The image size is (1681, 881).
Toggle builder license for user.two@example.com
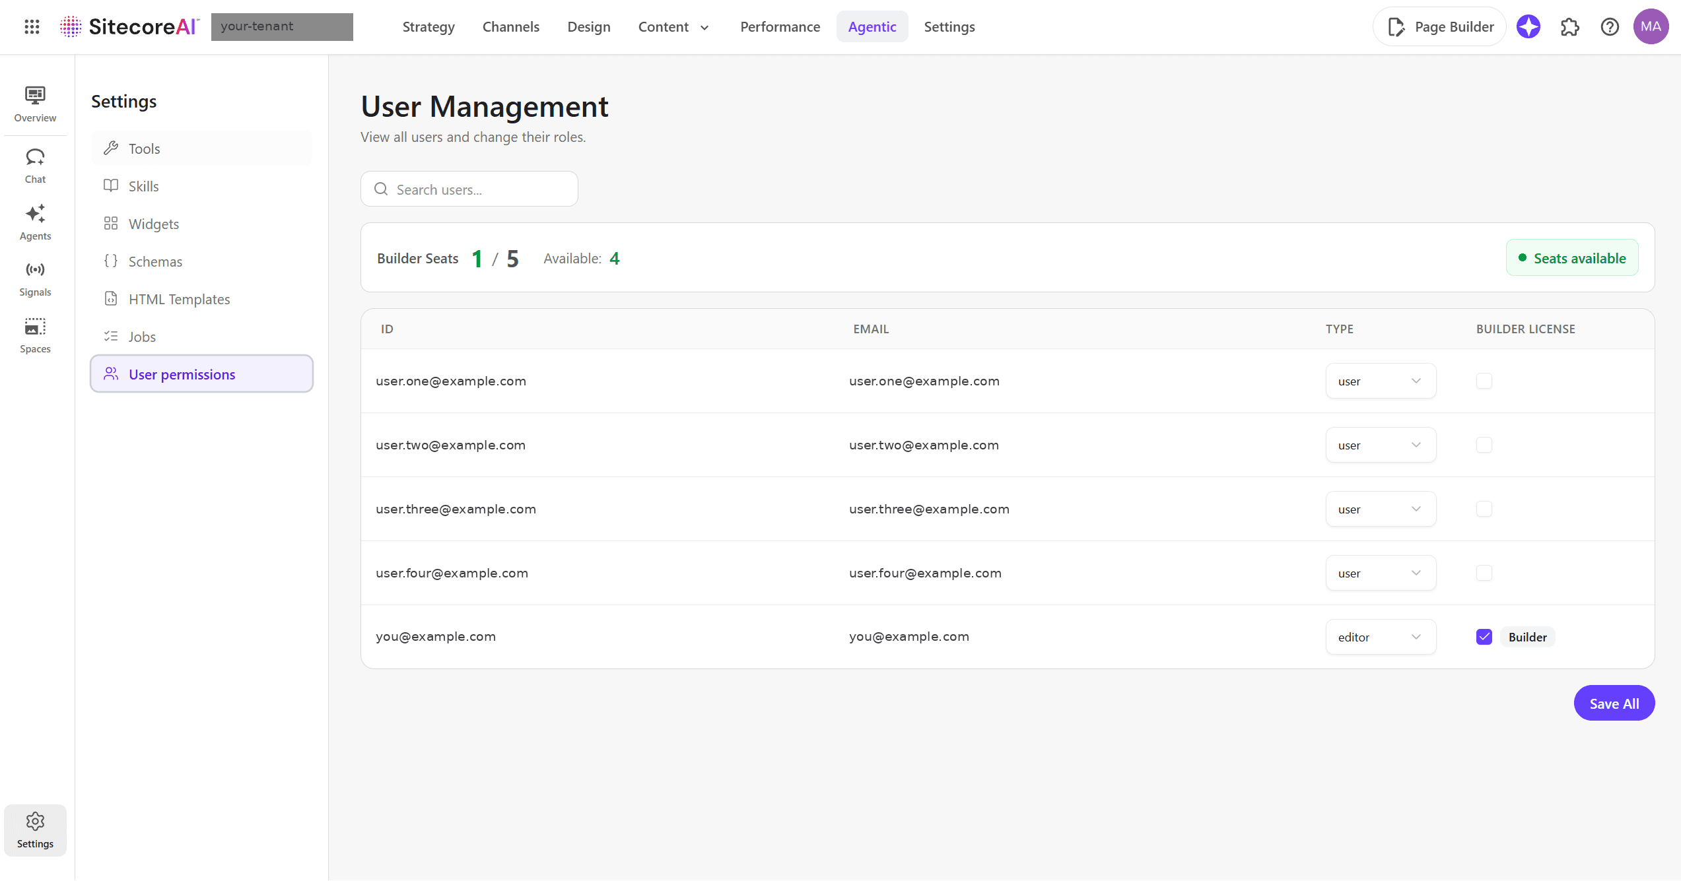click(1484, 445)
